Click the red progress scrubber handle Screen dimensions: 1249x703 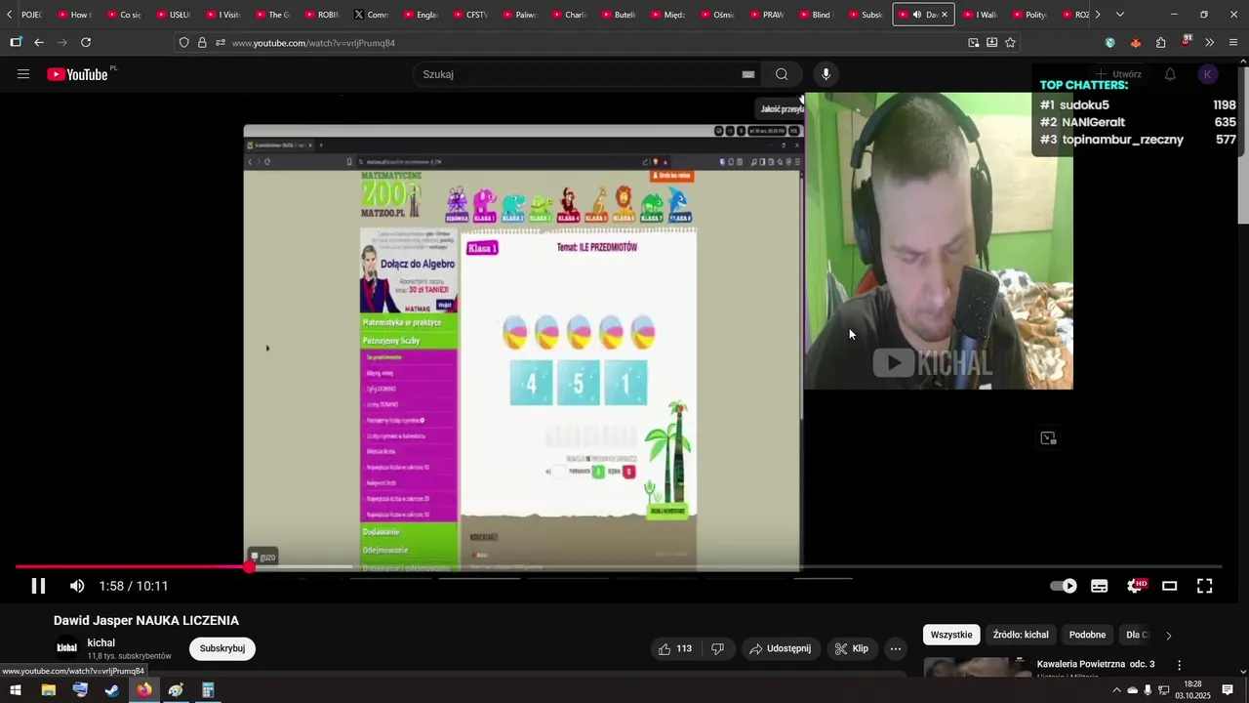tap(250, 566)
